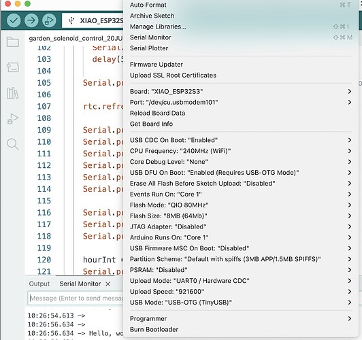
Task: Select Serial Monitor in Tools menu
Action: pos(240,37)
